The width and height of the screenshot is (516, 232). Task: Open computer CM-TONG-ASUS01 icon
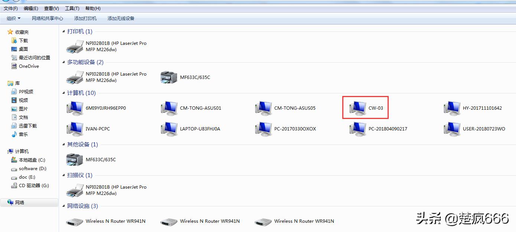(x=169, y=108)
